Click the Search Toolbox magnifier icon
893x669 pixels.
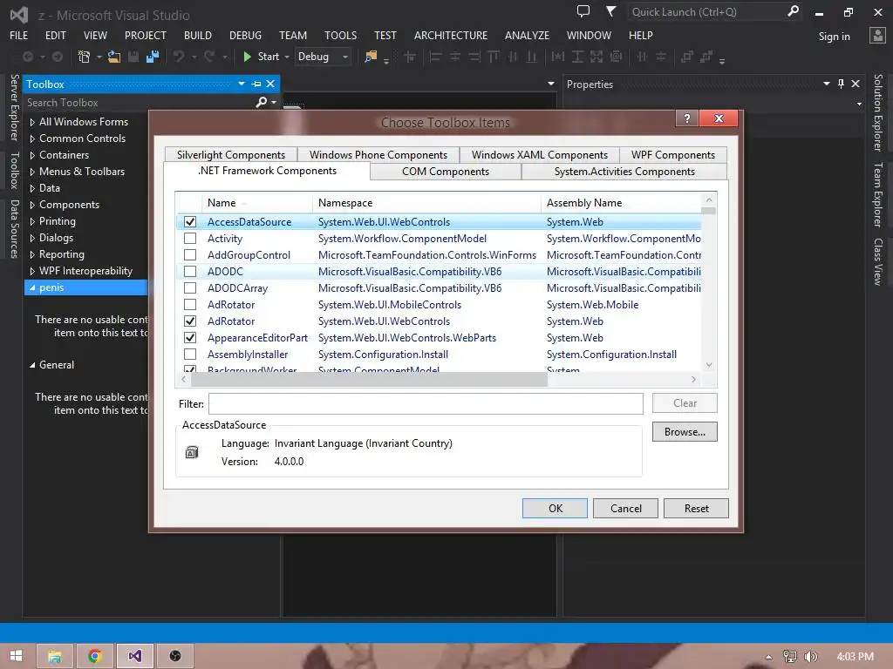(x=262, y=102)
